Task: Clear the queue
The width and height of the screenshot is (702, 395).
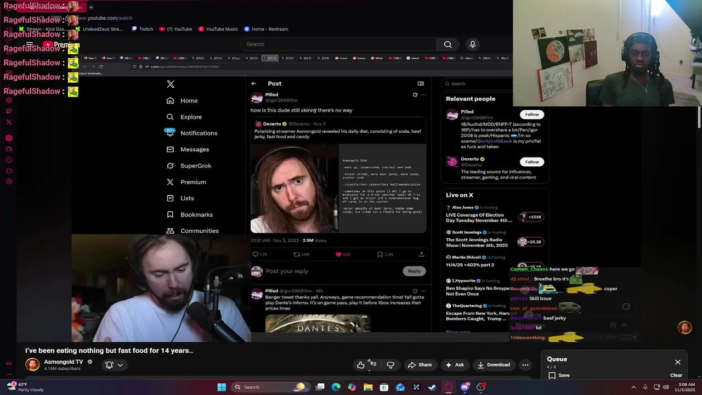Action: (x=676, y=375)
